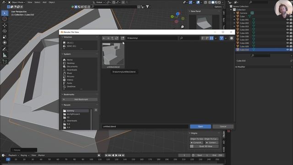Play the animation forward

coord(116,155)
